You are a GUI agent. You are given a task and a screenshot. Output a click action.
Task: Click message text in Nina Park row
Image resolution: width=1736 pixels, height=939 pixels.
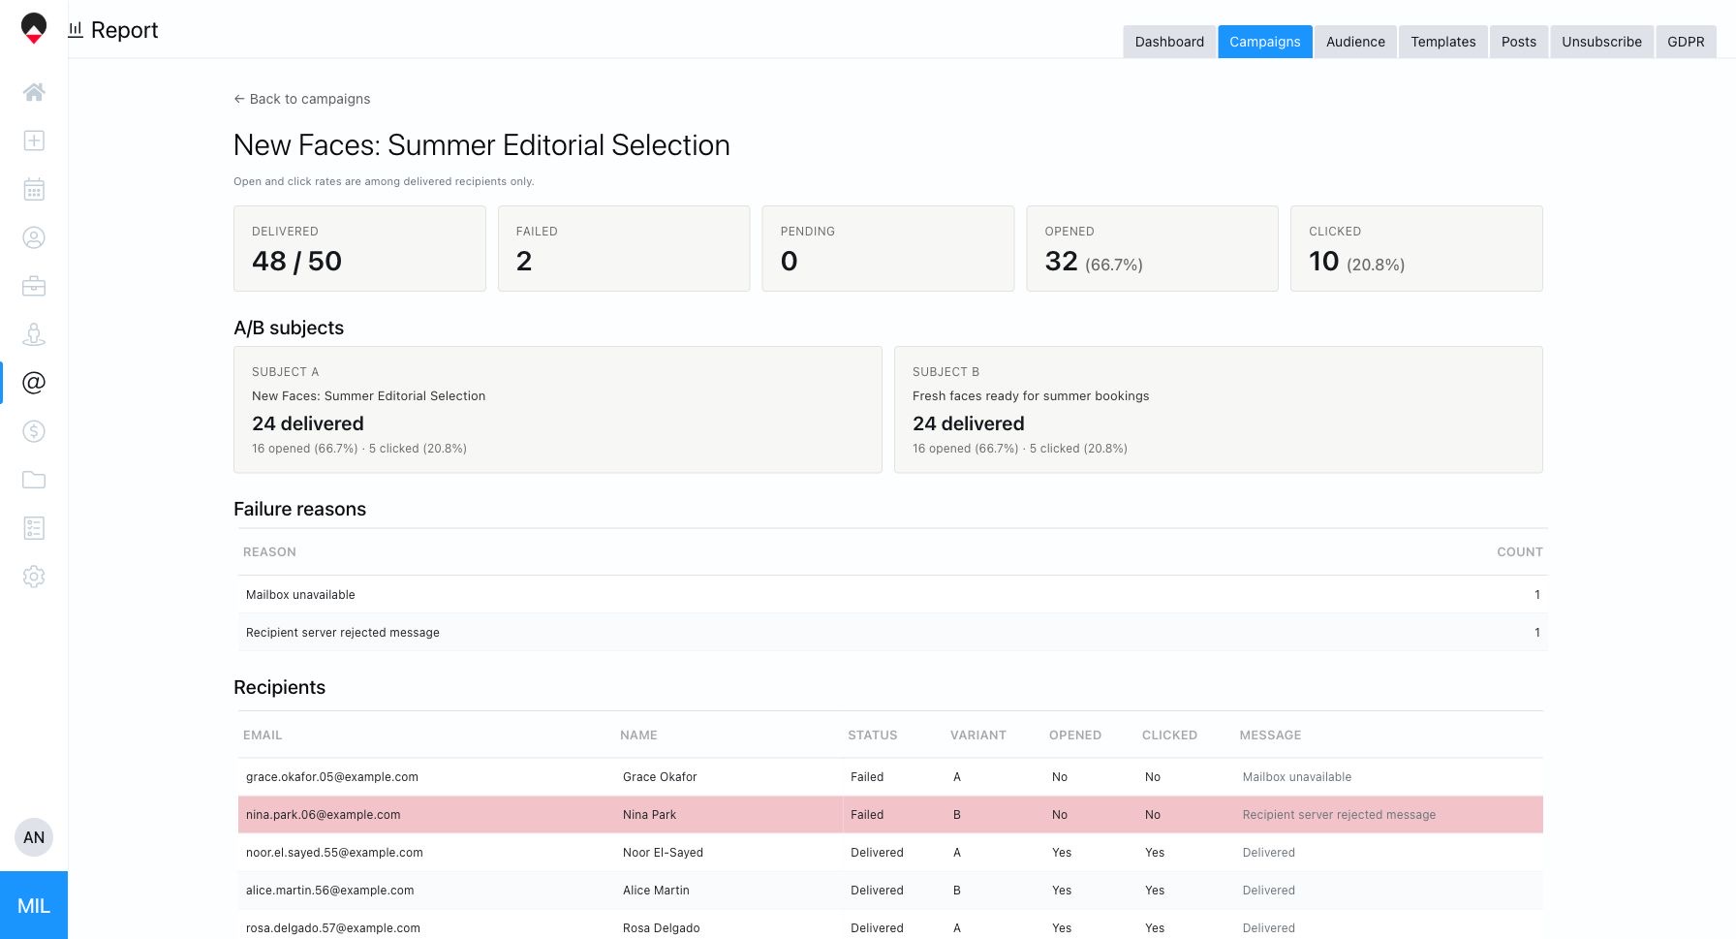point(1339,815)
